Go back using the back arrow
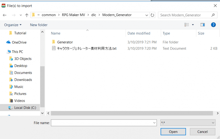 tap(5, 15)
